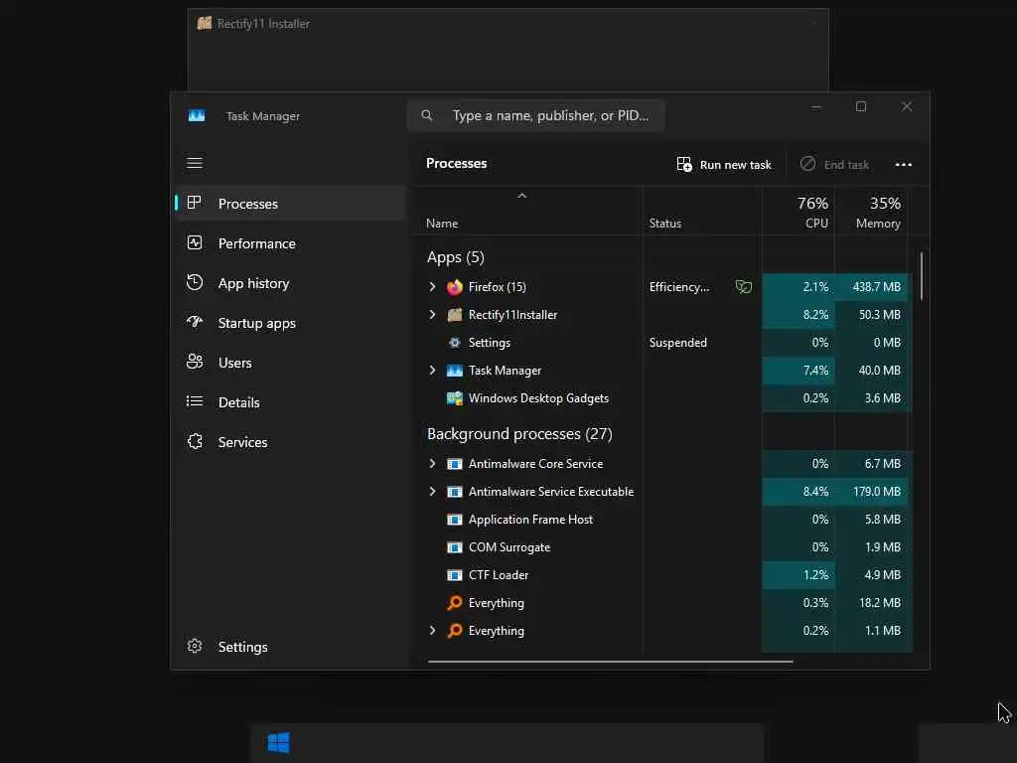Click the Startup apps gauge icon
1017x763 pixels.
pyautogui.click(x=195, y=322)
